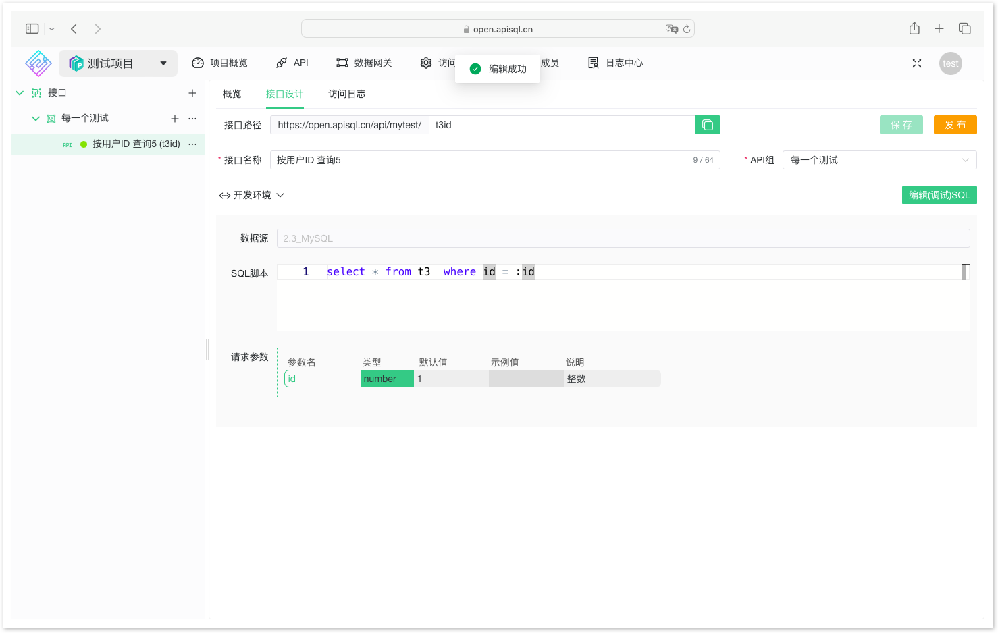Click the fullscreen toggle icon near the avatar
The image size is (998, 633).
coord(916,63)
